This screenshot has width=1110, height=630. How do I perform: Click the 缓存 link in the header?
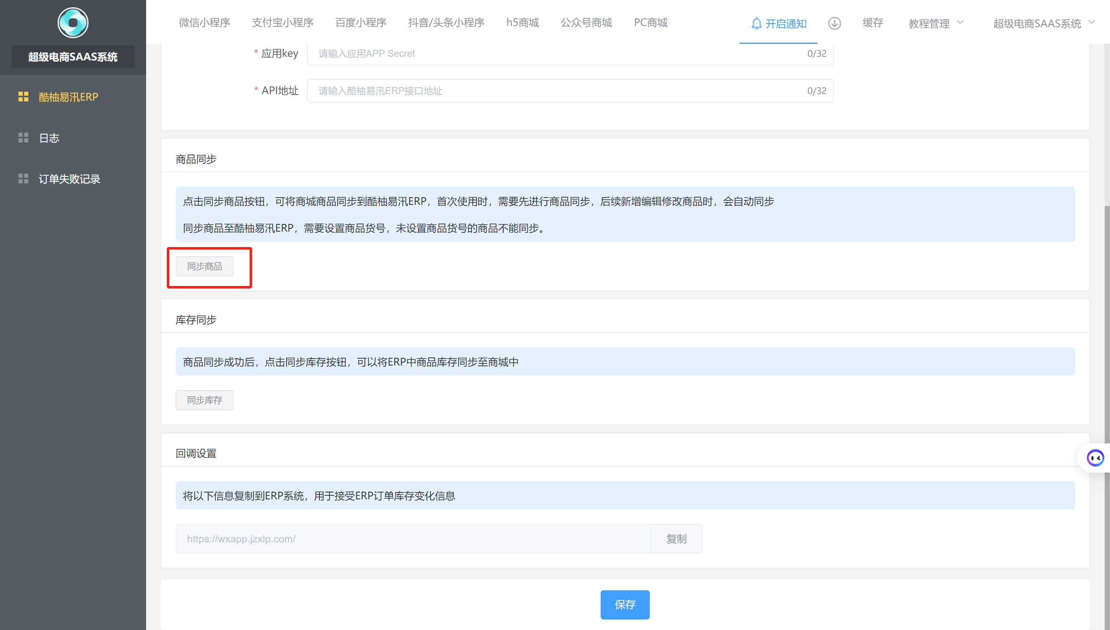873,22
